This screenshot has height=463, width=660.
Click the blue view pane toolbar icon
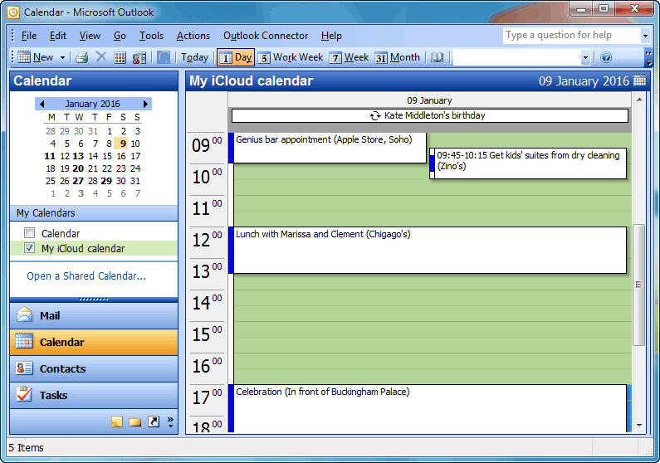coord(164,57)
